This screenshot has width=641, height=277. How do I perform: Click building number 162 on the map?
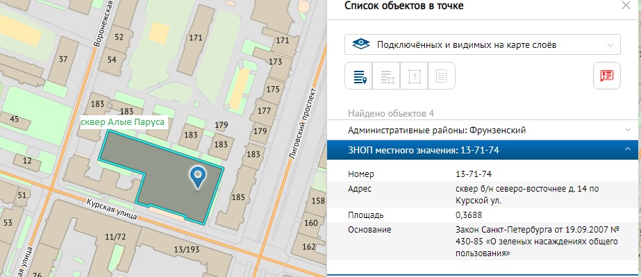(x=308, y=246)
